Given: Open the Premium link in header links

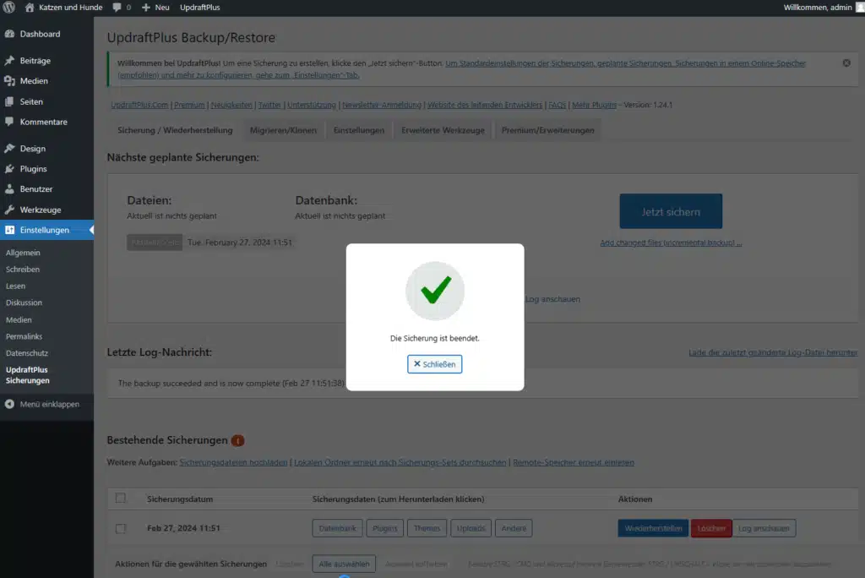Looking at the screenshot, I should click(x=189, y=105).
